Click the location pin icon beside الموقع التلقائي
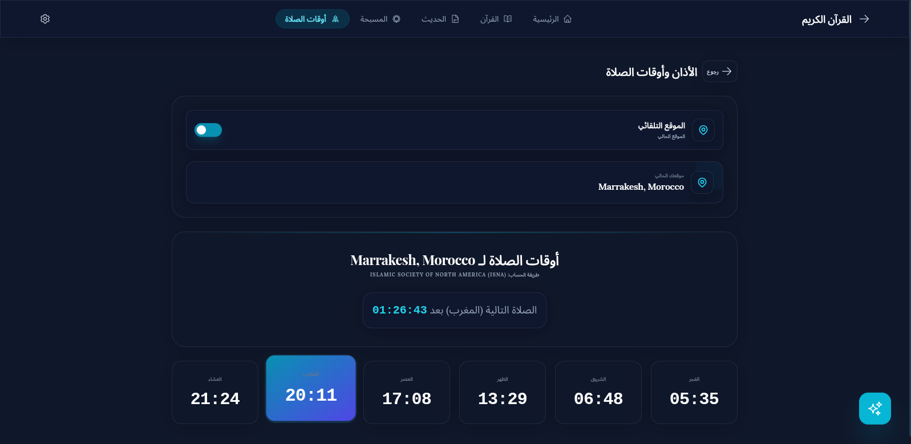 click(703, 130)
